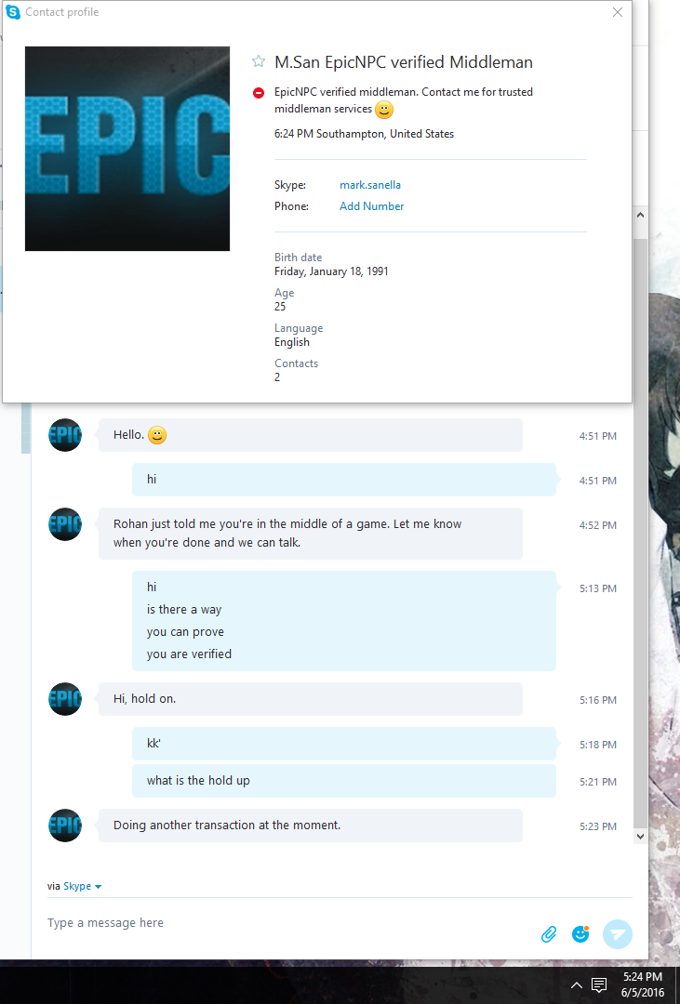Click the chat scrollbar down arrow

pos(640,837)
